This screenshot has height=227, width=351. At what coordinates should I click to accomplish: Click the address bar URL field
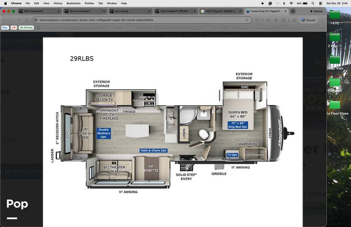140,20
